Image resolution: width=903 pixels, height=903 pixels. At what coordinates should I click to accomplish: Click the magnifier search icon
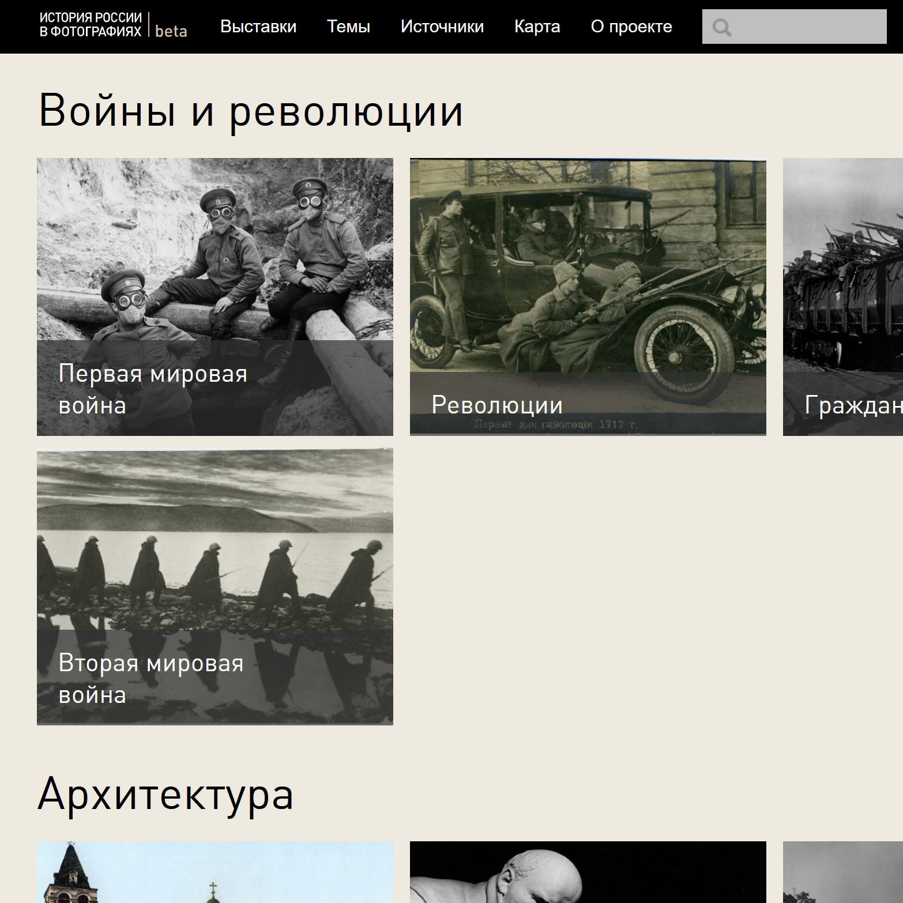721,27
